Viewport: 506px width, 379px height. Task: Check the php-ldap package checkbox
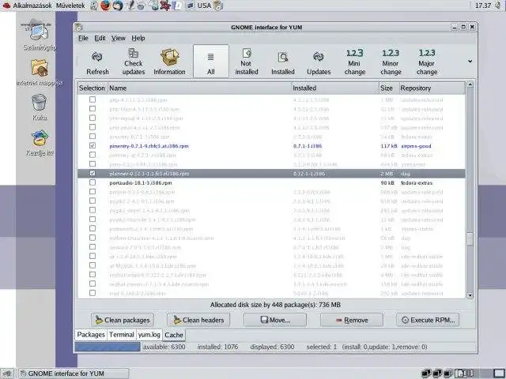click(93, 109)
